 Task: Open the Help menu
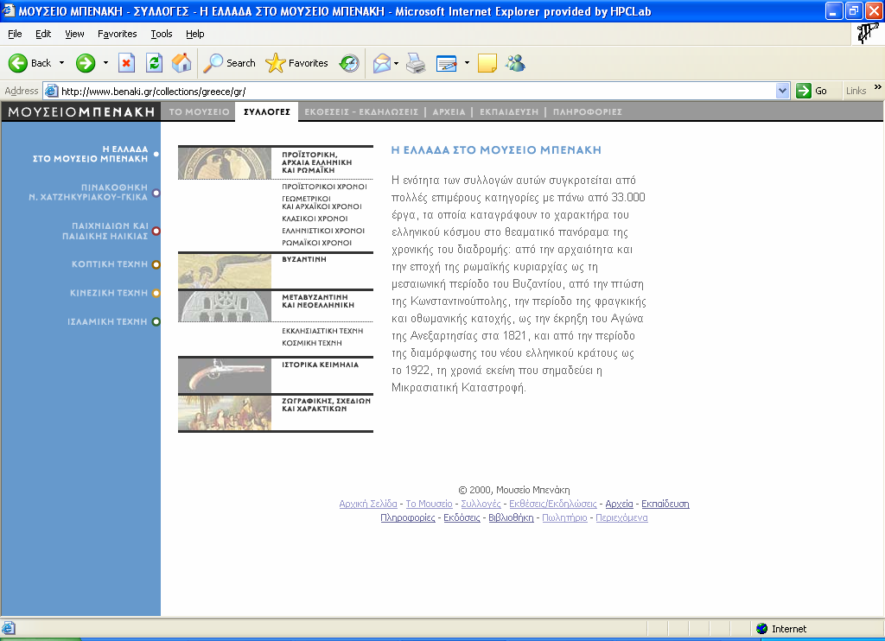pos(194,34)
